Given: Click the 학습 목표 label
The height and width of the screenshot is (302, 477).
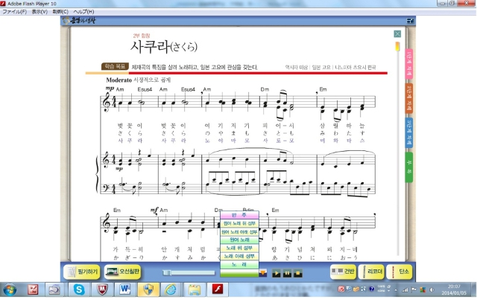Looking at the screenshot, I should pos(115,66).
